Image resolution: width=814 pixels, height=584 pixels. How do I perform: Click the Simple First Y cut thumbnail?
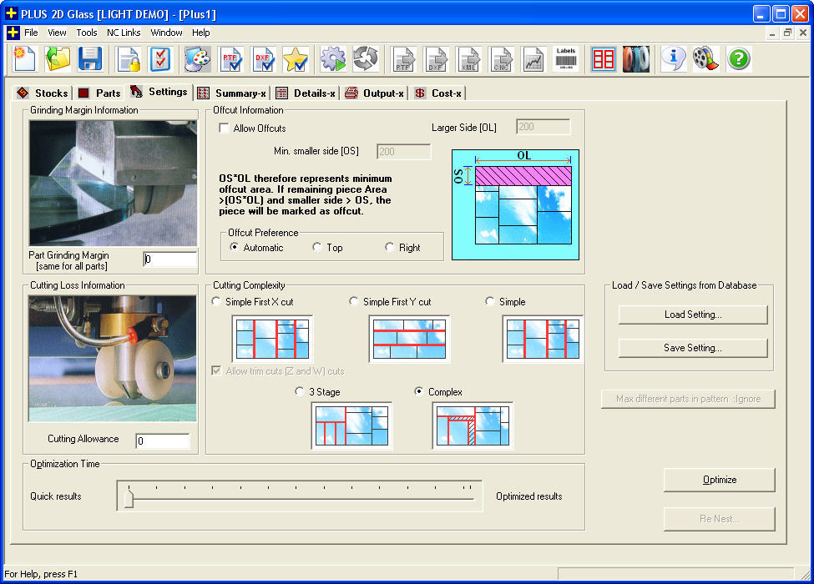click(410, 339)
